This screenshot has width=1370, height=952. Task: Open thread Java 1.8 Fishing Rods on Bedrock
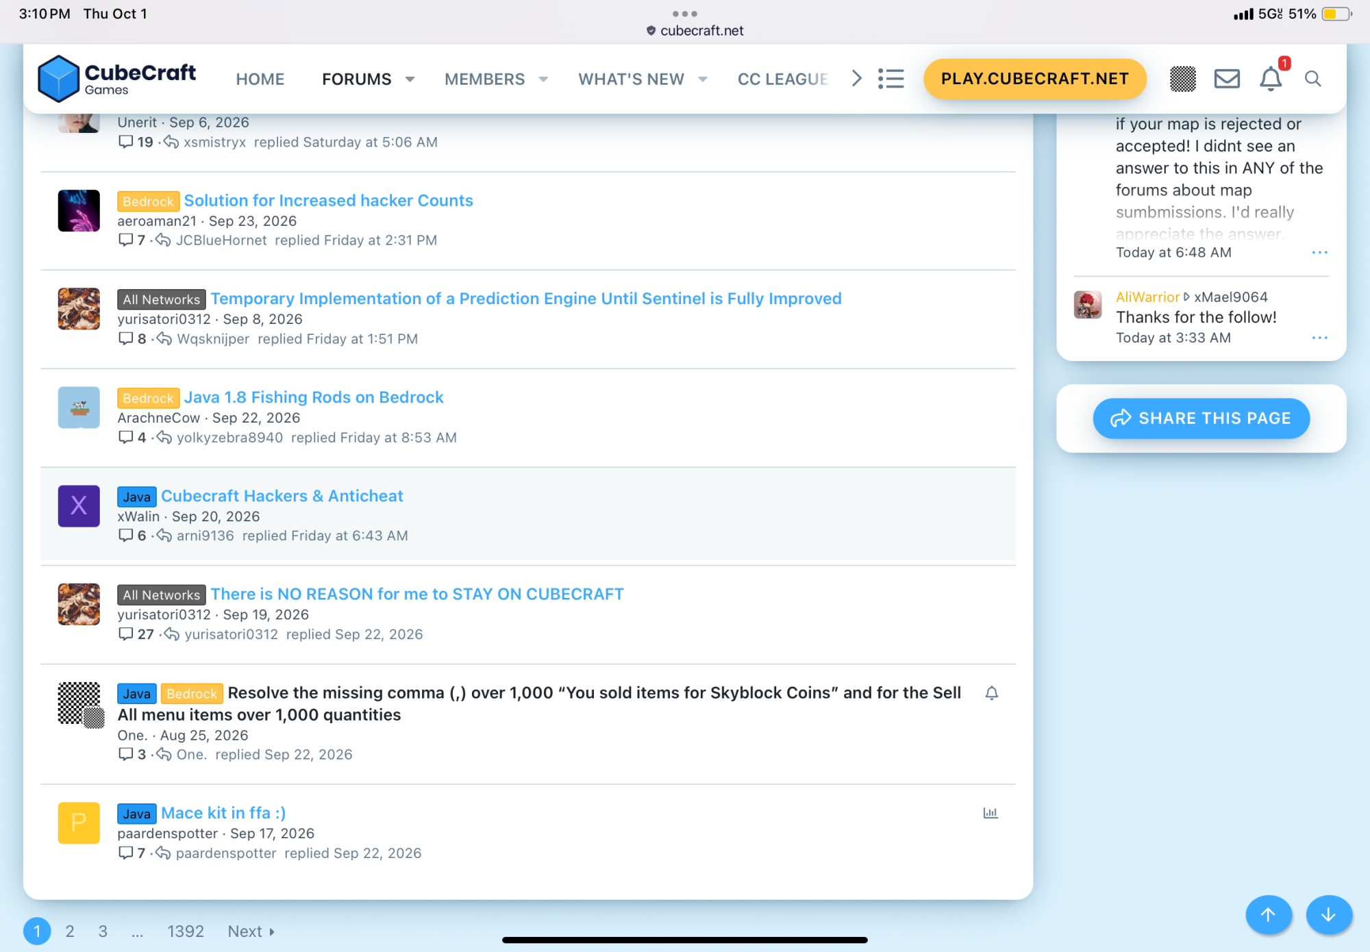tap(314, 397)
